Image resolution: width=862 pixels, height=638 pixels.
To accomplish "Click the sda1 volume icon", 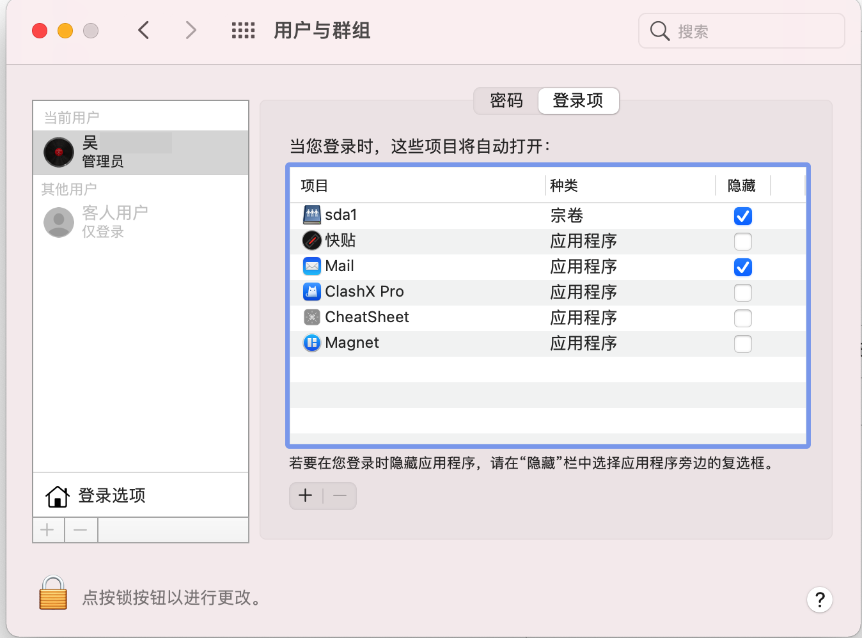I will [x=312, y=215].
